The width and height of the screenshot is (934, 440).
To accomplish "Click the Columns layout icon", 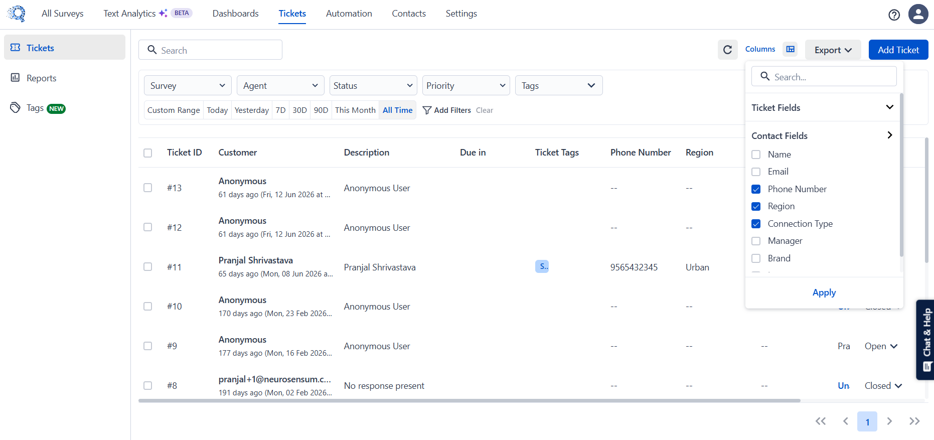I will pyautogui.click(x=791, y=49).
